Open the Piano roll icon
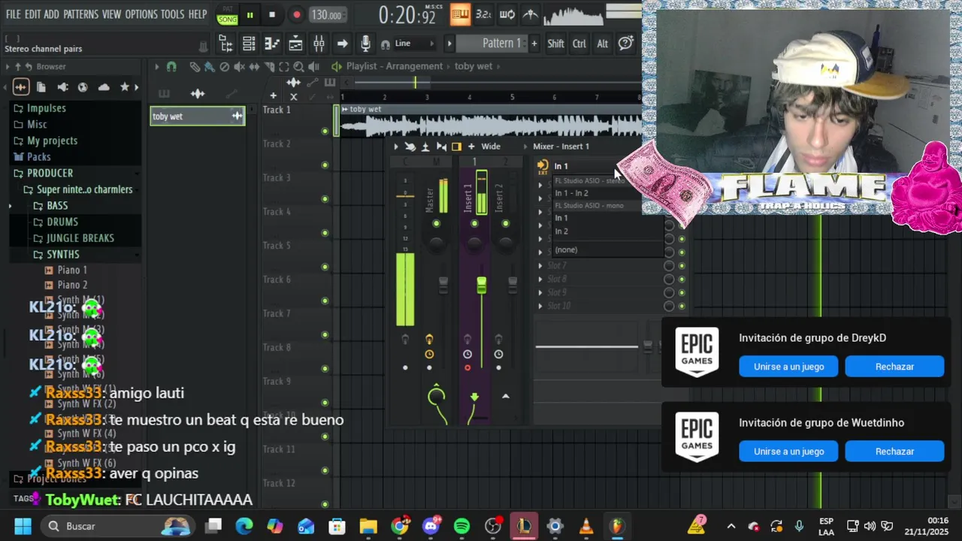This screenshot has width=962, height=541. pyautogui.click(x=272, y=44)
